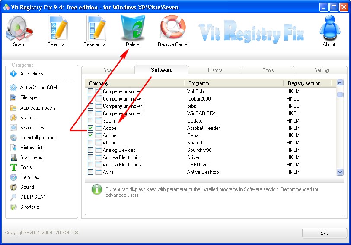Click the 3Com company name
Screen dimensions: 351x245
109,121
